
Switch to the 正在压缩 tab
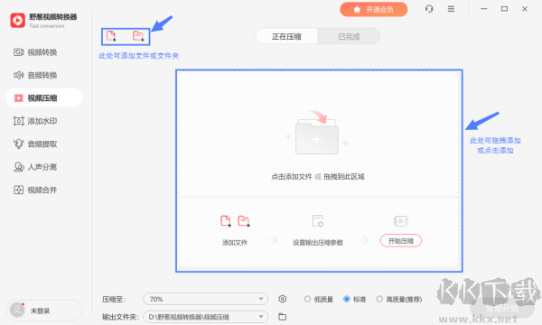(286, 36)
